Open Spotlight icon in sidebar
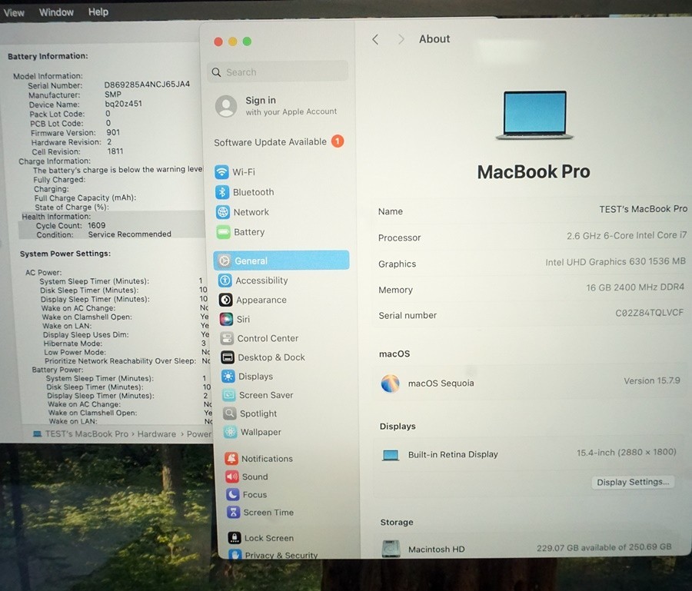 [229, 413]
